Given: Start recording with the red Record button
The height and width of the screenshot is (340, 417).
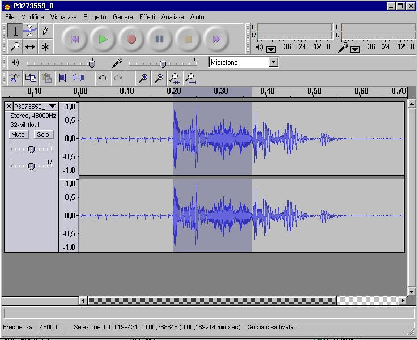Looking at the screenshot, I should point(131,39).
